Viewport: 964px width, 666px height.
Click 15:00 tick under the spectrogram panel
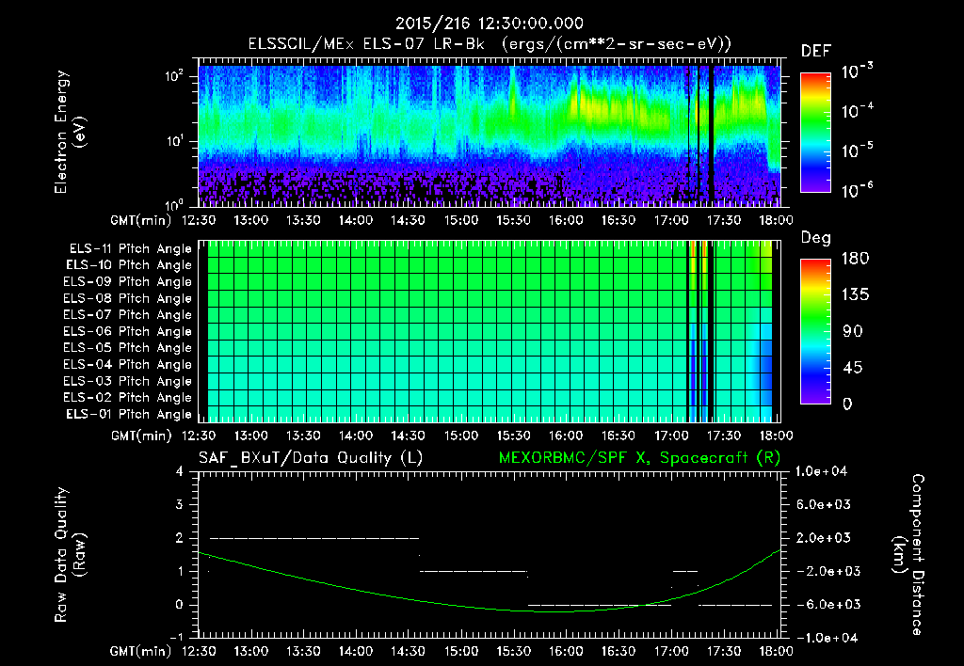click(461, 220)
